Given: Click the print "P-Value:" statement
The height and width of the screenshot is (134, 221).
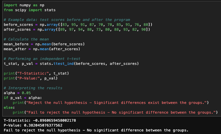Looking at the screenshot, I should click(31, 78).
